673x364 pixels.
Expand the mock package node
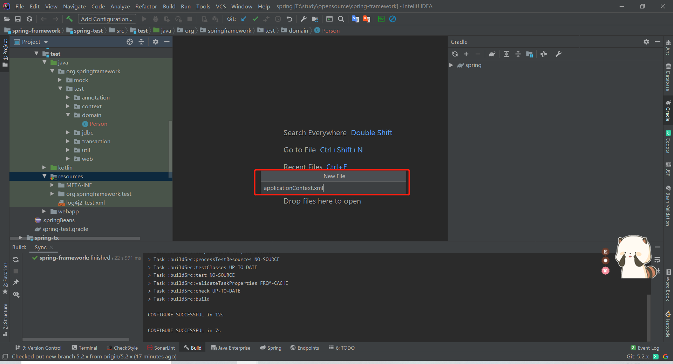[60, 80]
